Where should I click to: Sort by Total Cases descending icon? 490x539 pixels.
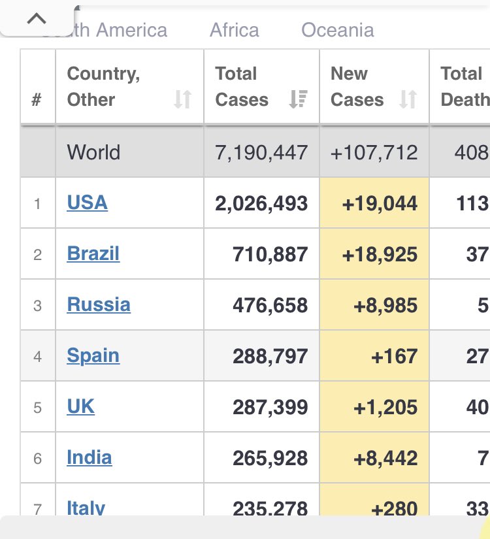click(298, 99)
